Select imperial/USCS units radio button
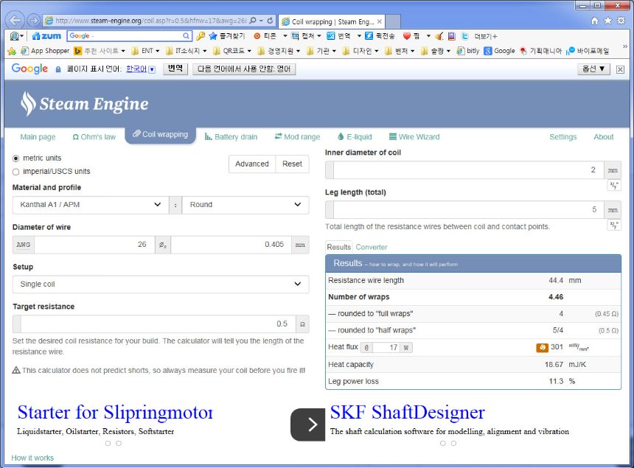This screenshot has height=468, width=634. click(15, 172)
